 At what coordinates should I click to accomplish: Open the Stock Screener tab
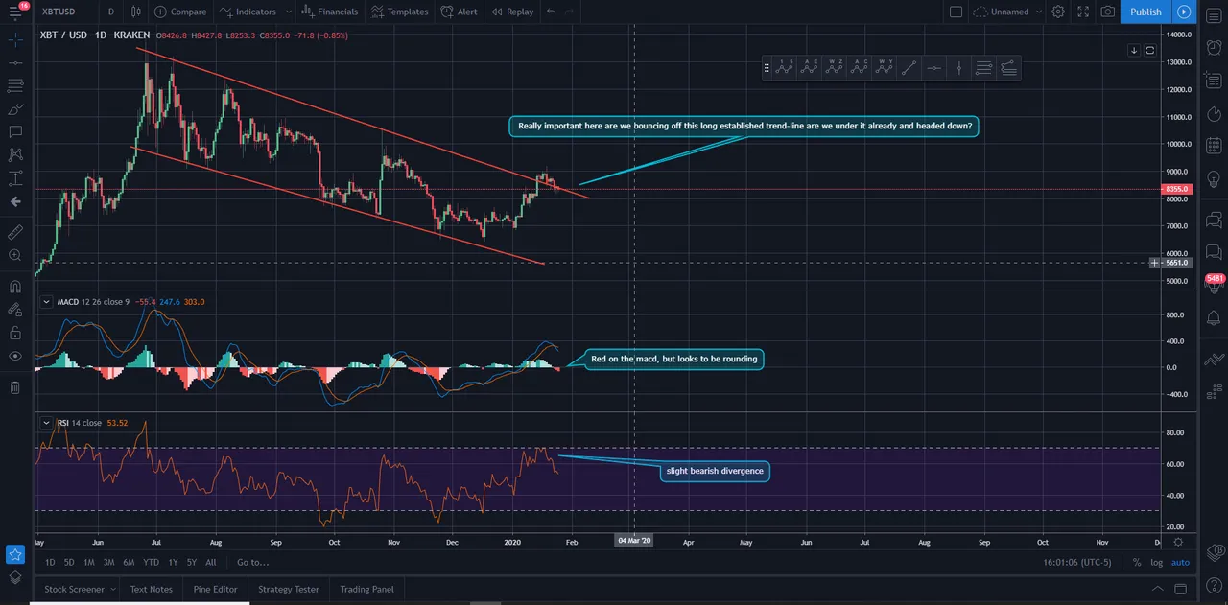pyautogui.click(x=75, y=589)
